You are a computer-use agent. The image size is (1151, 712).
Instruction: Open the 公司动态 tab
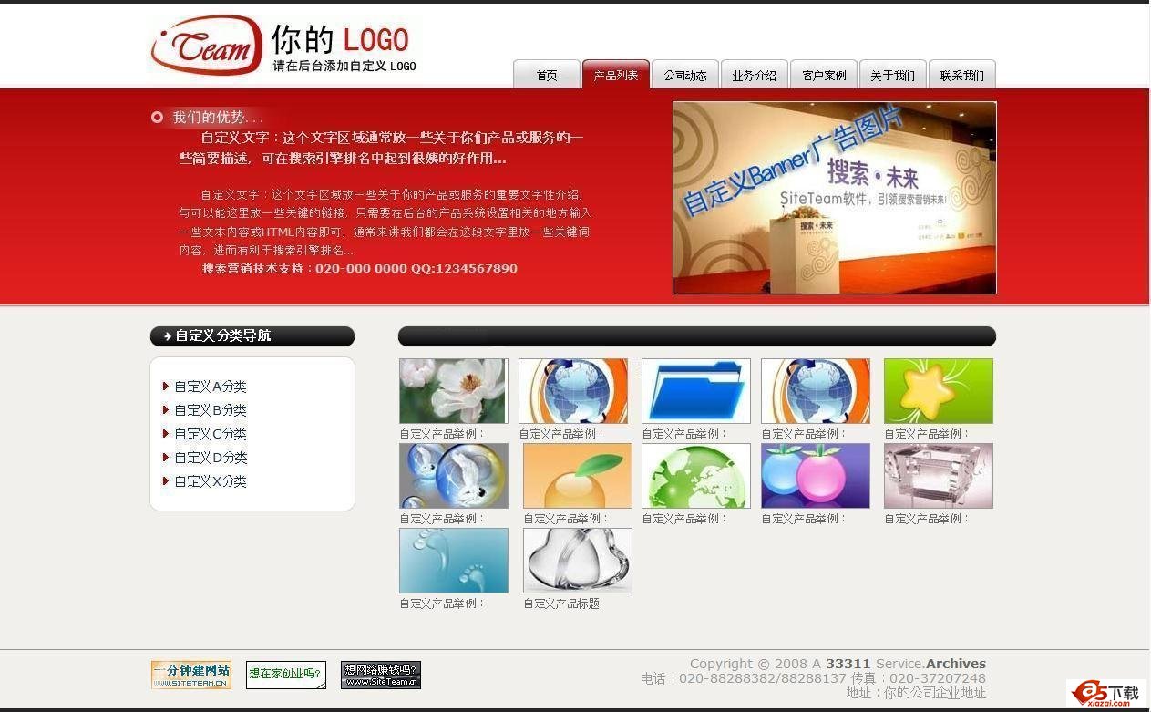(684, 76)
